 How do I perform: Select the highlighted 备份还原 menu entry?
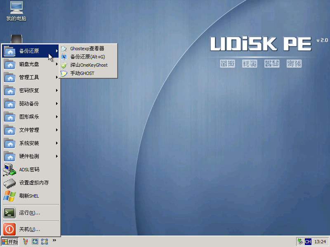(31, 51)
